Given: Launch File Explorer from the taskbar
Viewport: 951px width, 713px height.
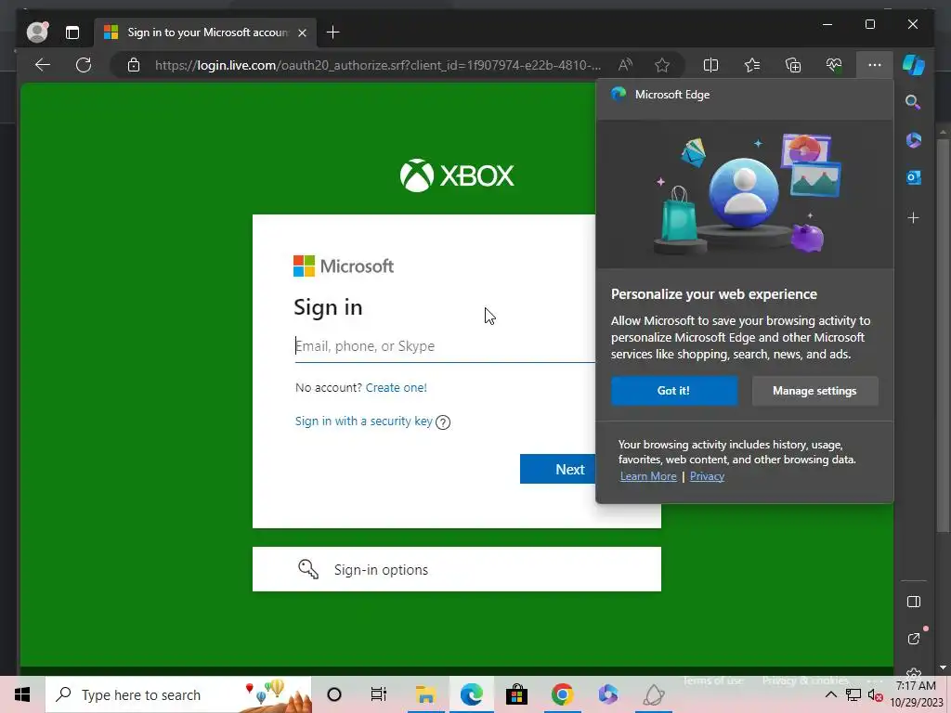Looking at the screenshot, I should click(425, 694).
